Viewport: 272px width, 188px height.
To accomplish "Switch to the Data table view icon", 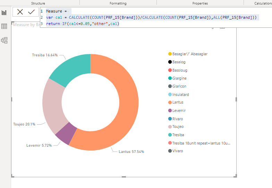I will (x=4, y=26).
